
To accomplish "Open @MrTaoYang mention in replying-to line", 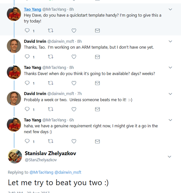I will (x=41, y=172).
